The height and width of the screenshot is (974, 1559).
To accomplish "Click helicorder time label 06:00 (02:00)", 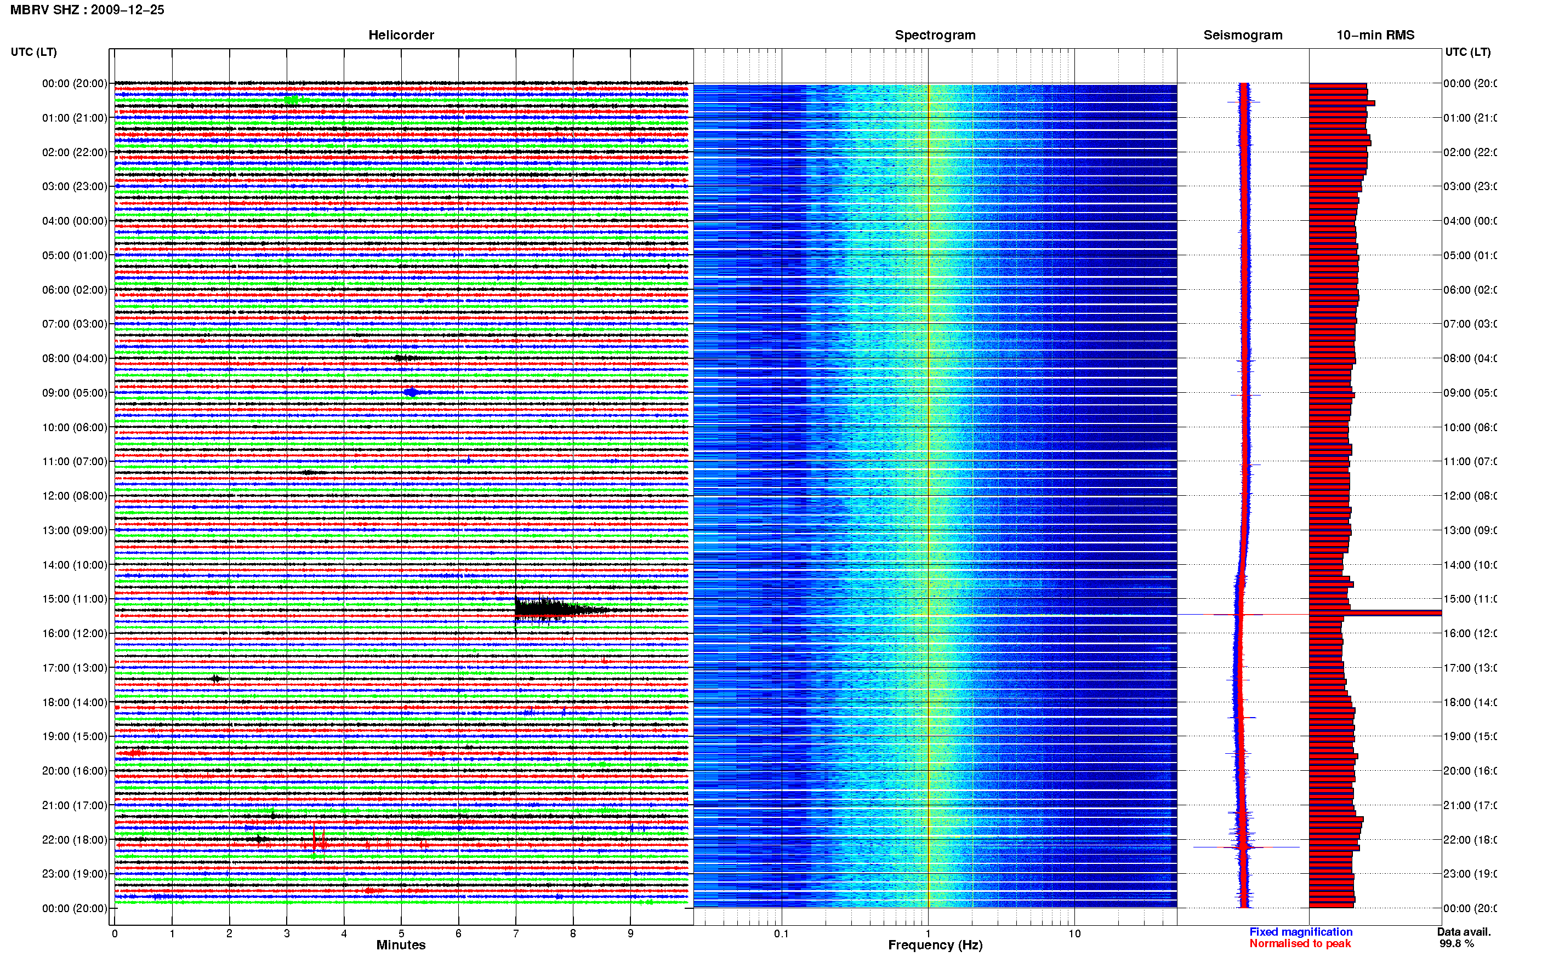I will click(75, 290).
